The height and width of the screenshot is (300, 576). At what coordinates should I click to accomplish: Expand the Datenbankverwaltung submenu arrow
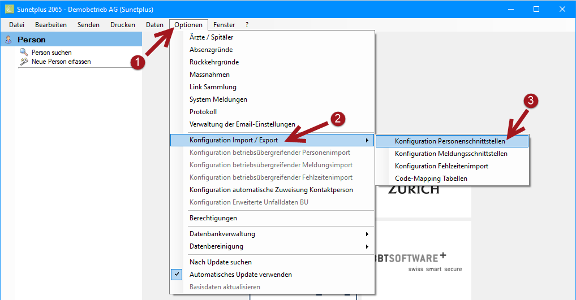point(367,234)
